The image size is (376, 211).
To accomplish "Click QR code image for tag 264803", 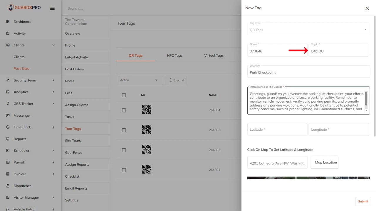I will (147, 130).
